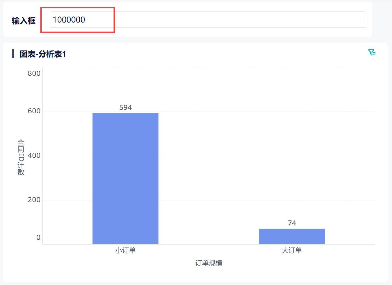Click the 订单规模 axis title
392x285 pixels.
(x=209, y=263)
